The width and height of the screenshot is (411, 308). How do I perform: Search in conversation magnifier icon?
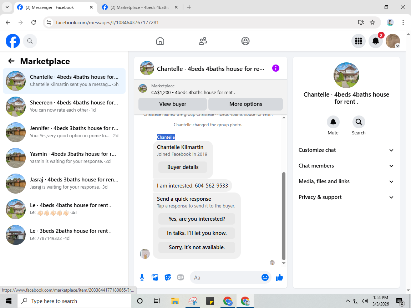(x=359, y=122)
